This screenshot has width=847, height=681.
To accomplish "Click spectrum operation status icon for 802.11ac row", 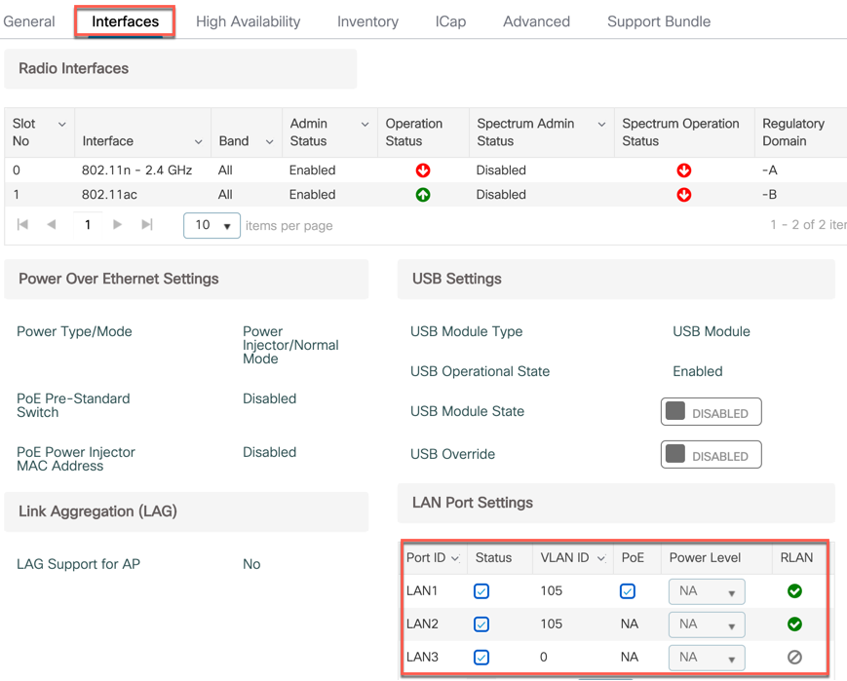I will [684, 195].
